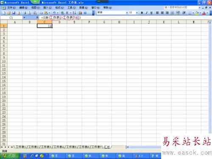Select cell C1 containing 14
212x159 pixels.
(45, 26)
